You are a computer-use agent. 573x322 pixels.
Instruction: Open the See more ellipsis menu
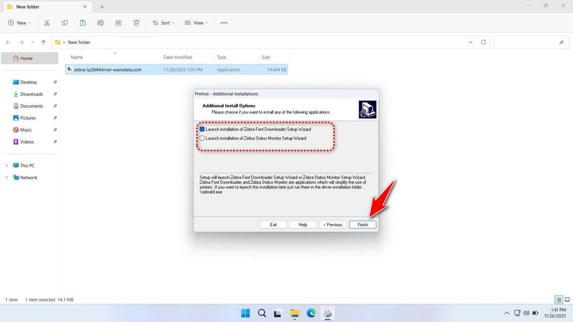point(223,22)
